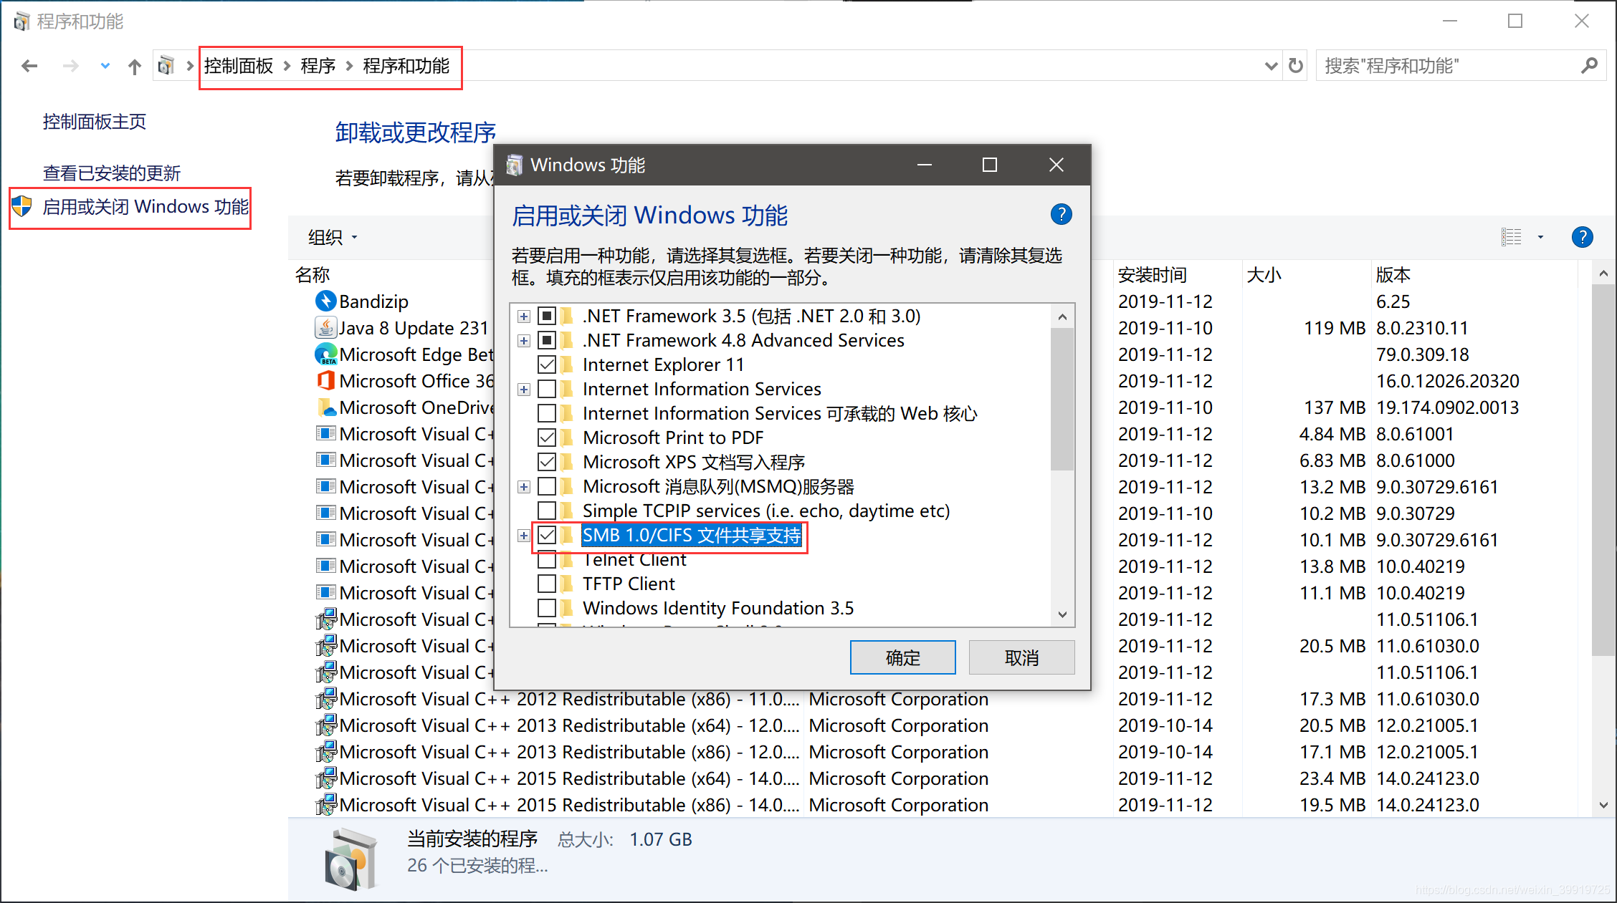
Task: Click installed programs disc icon in details pane
Action: (x=350, y=859)
